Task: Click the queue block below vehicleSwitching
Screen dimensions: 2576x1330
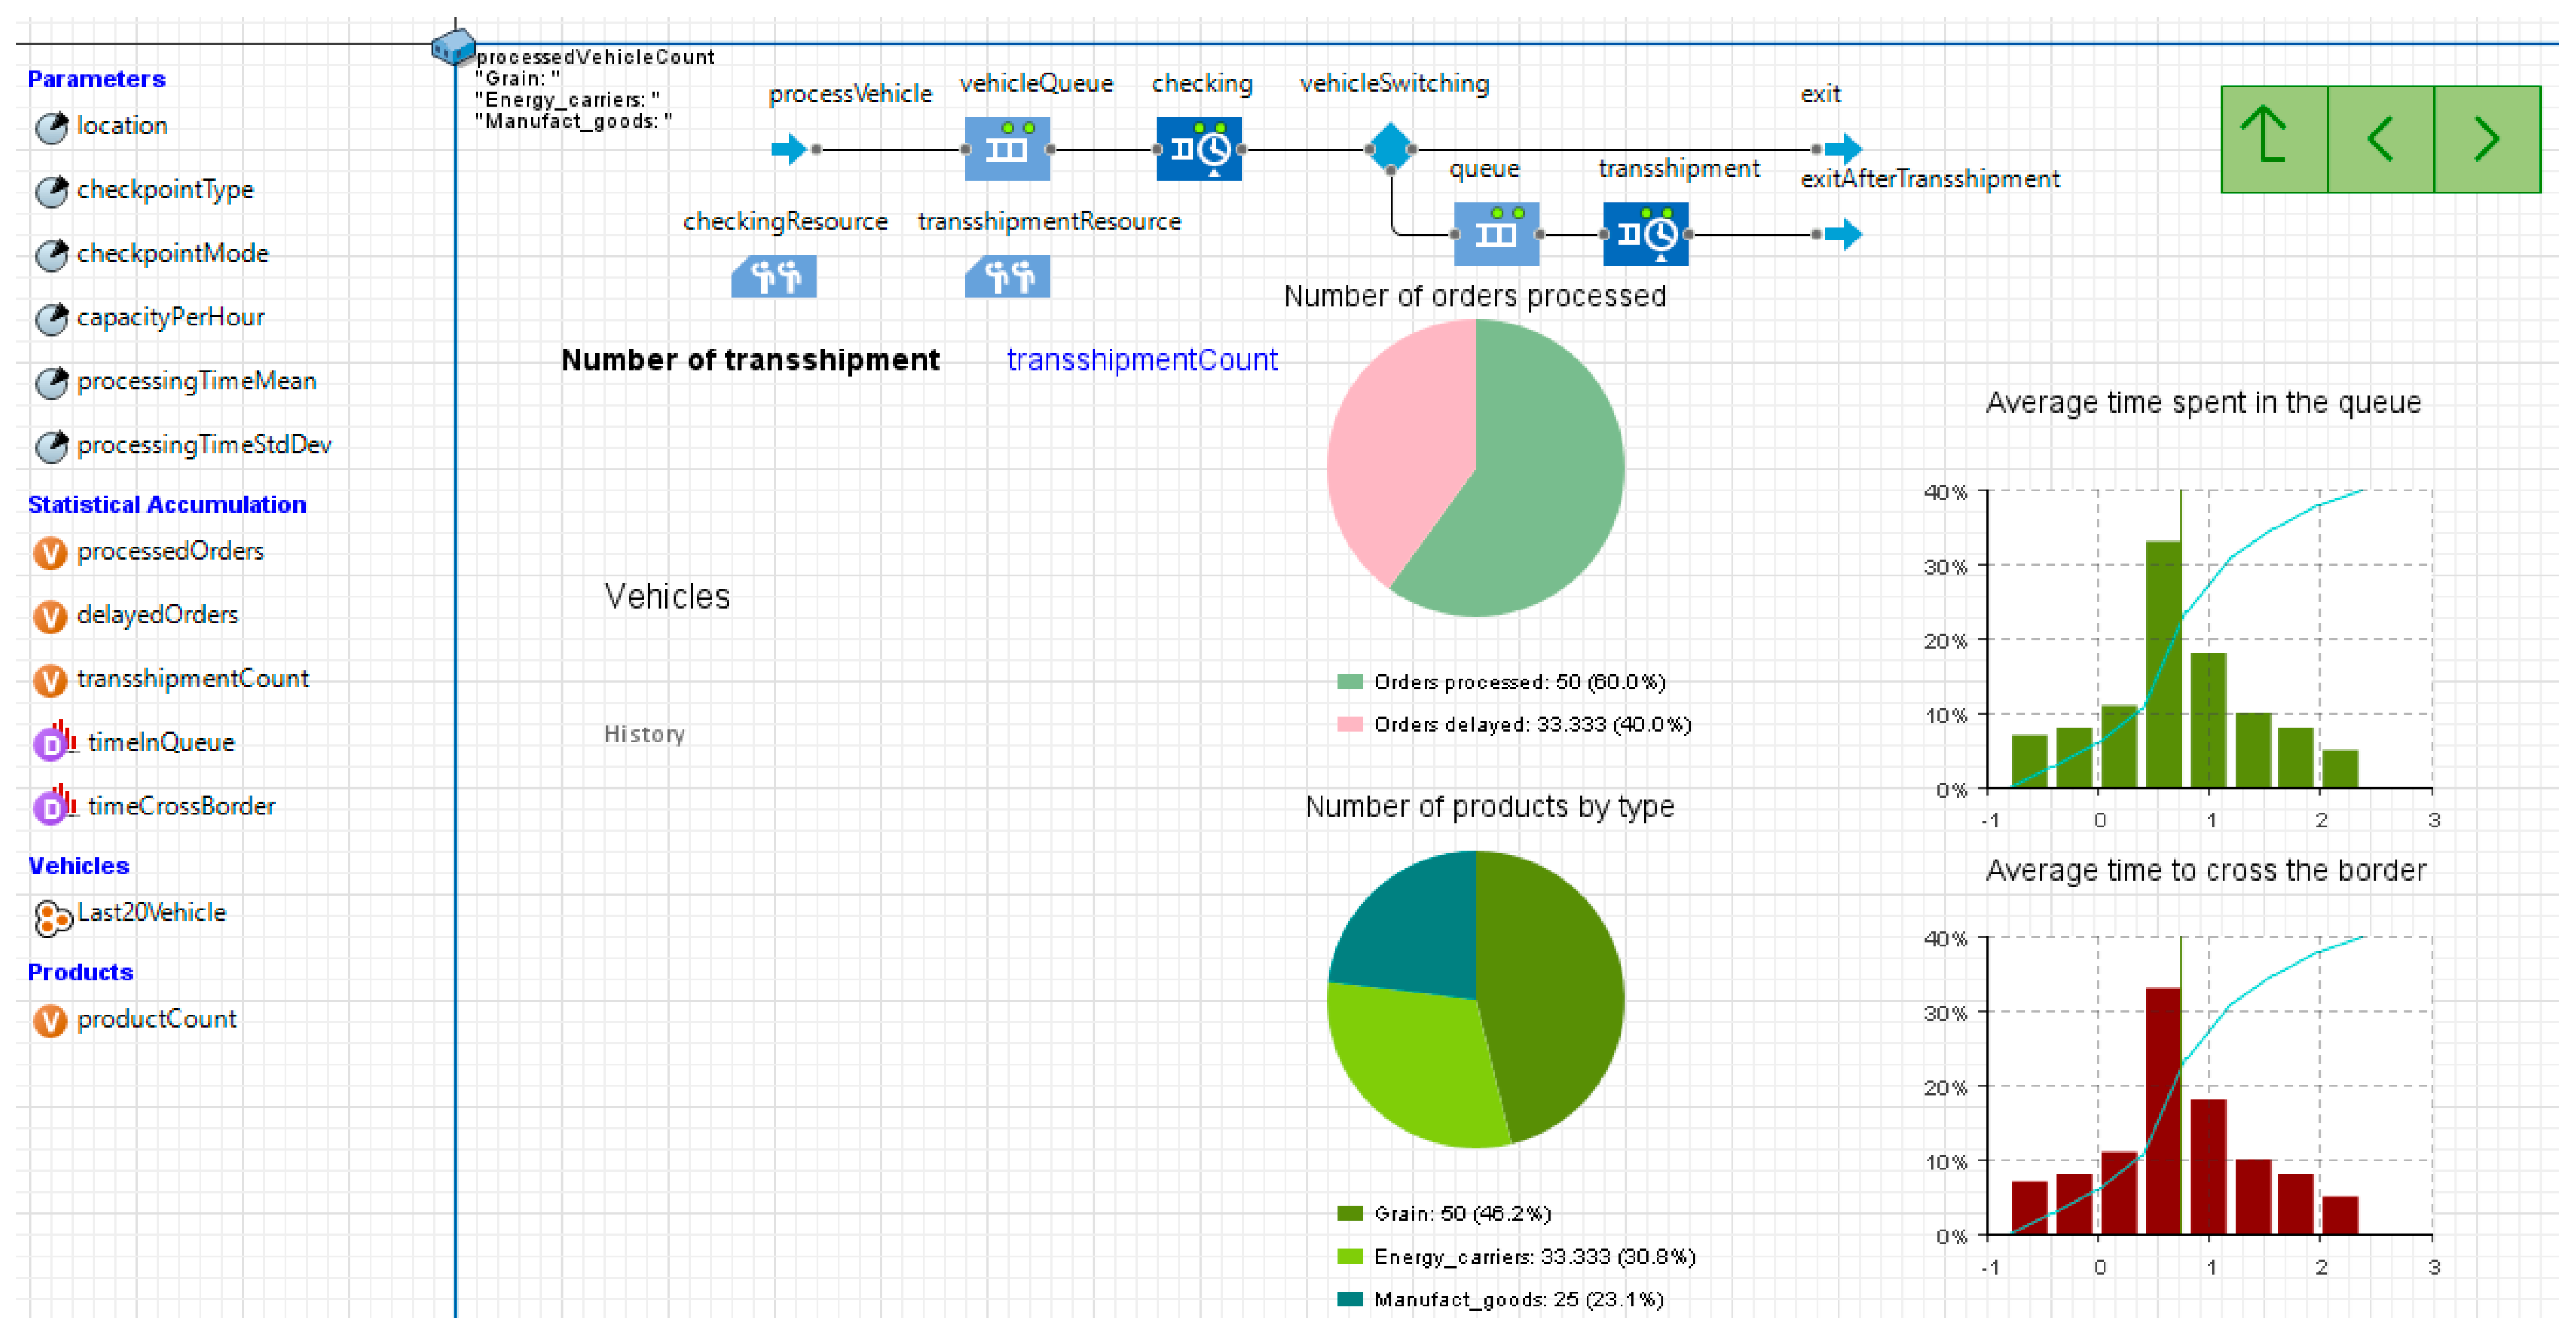Action: [1496, 234]
